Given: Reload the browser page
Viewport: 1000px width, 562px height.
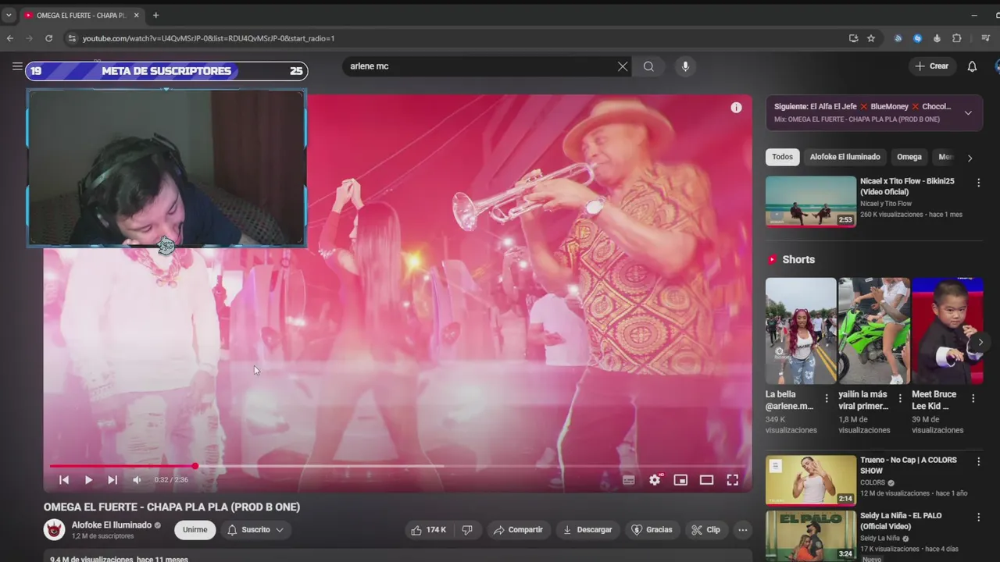Looking at the screenshot, I should tap(48, 38).
